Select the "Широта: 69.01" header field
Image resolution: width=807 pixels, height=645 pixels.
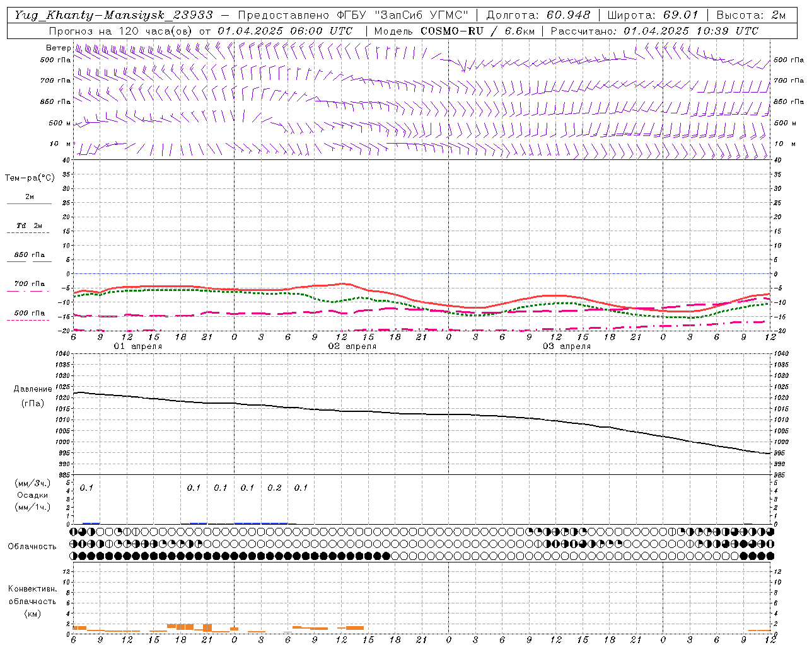tap(653, 15)
